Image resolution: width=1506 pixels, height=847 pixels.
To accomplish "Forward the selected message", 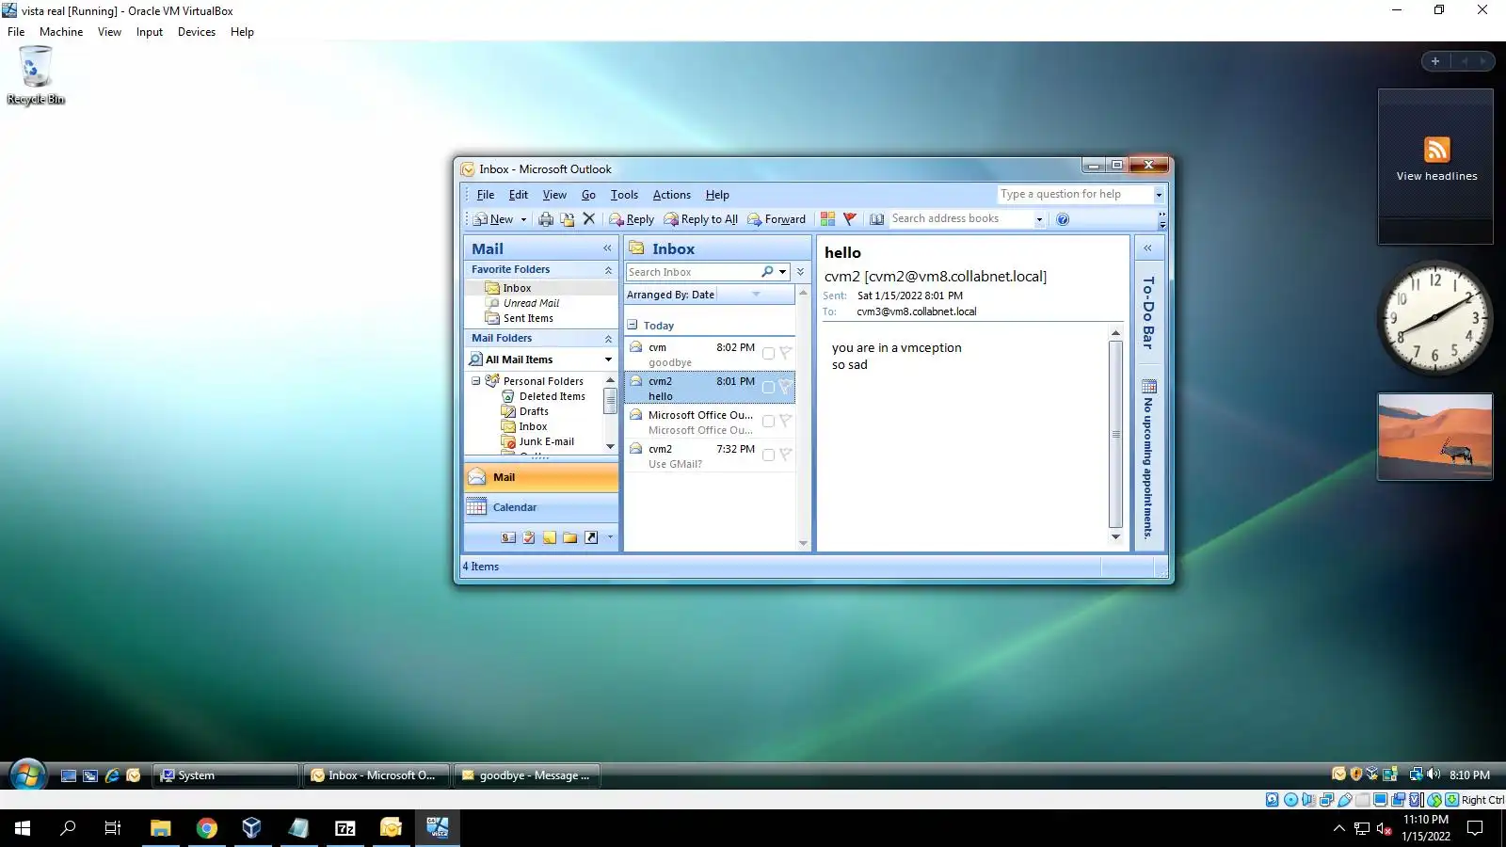I will tap(777, 219).
